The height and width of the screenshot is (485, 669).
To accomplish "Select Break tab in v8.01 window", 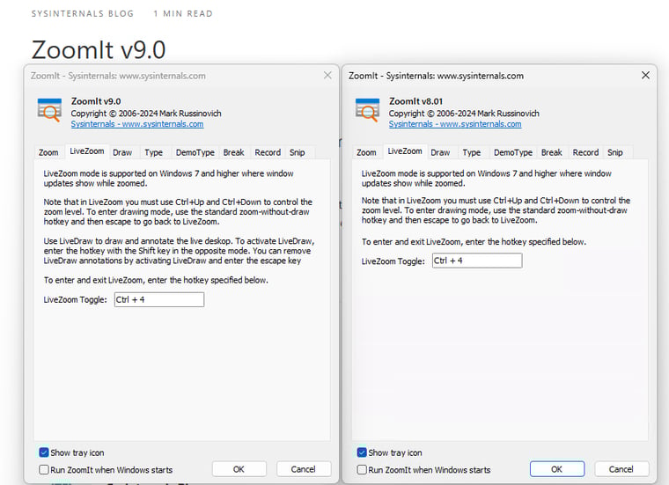I will [552, 152].
